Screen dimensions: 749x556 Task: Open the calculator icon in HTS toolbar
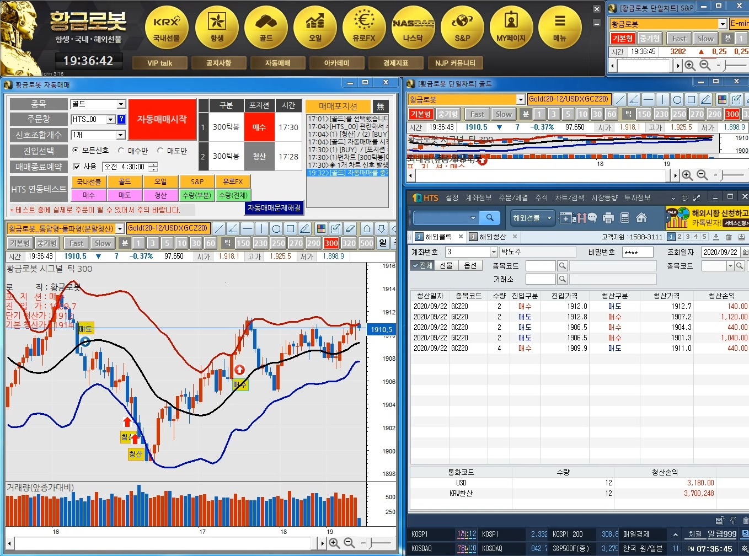(x=625, y=218)
